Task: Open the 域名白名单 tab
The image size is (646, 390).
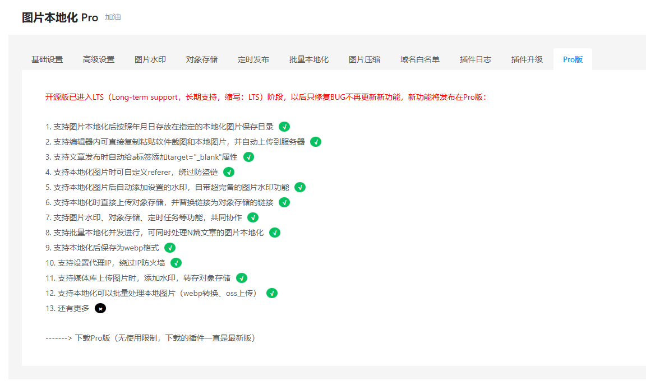Action: [x=420, y=59]
